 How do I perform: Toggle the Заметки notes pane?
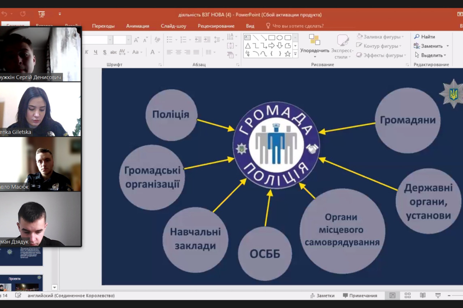click(x=322, y=295)
